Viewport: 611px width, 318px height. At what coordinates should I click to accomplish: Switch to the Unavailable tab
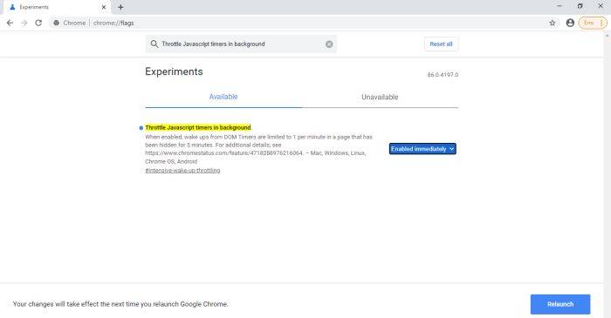point(380,97)
